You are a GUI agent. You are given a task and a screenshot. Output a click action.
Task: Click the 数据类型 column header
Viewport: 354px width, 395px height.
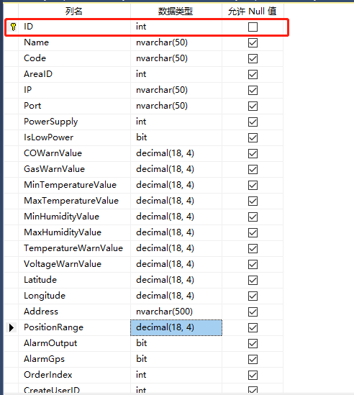point(176,11)
